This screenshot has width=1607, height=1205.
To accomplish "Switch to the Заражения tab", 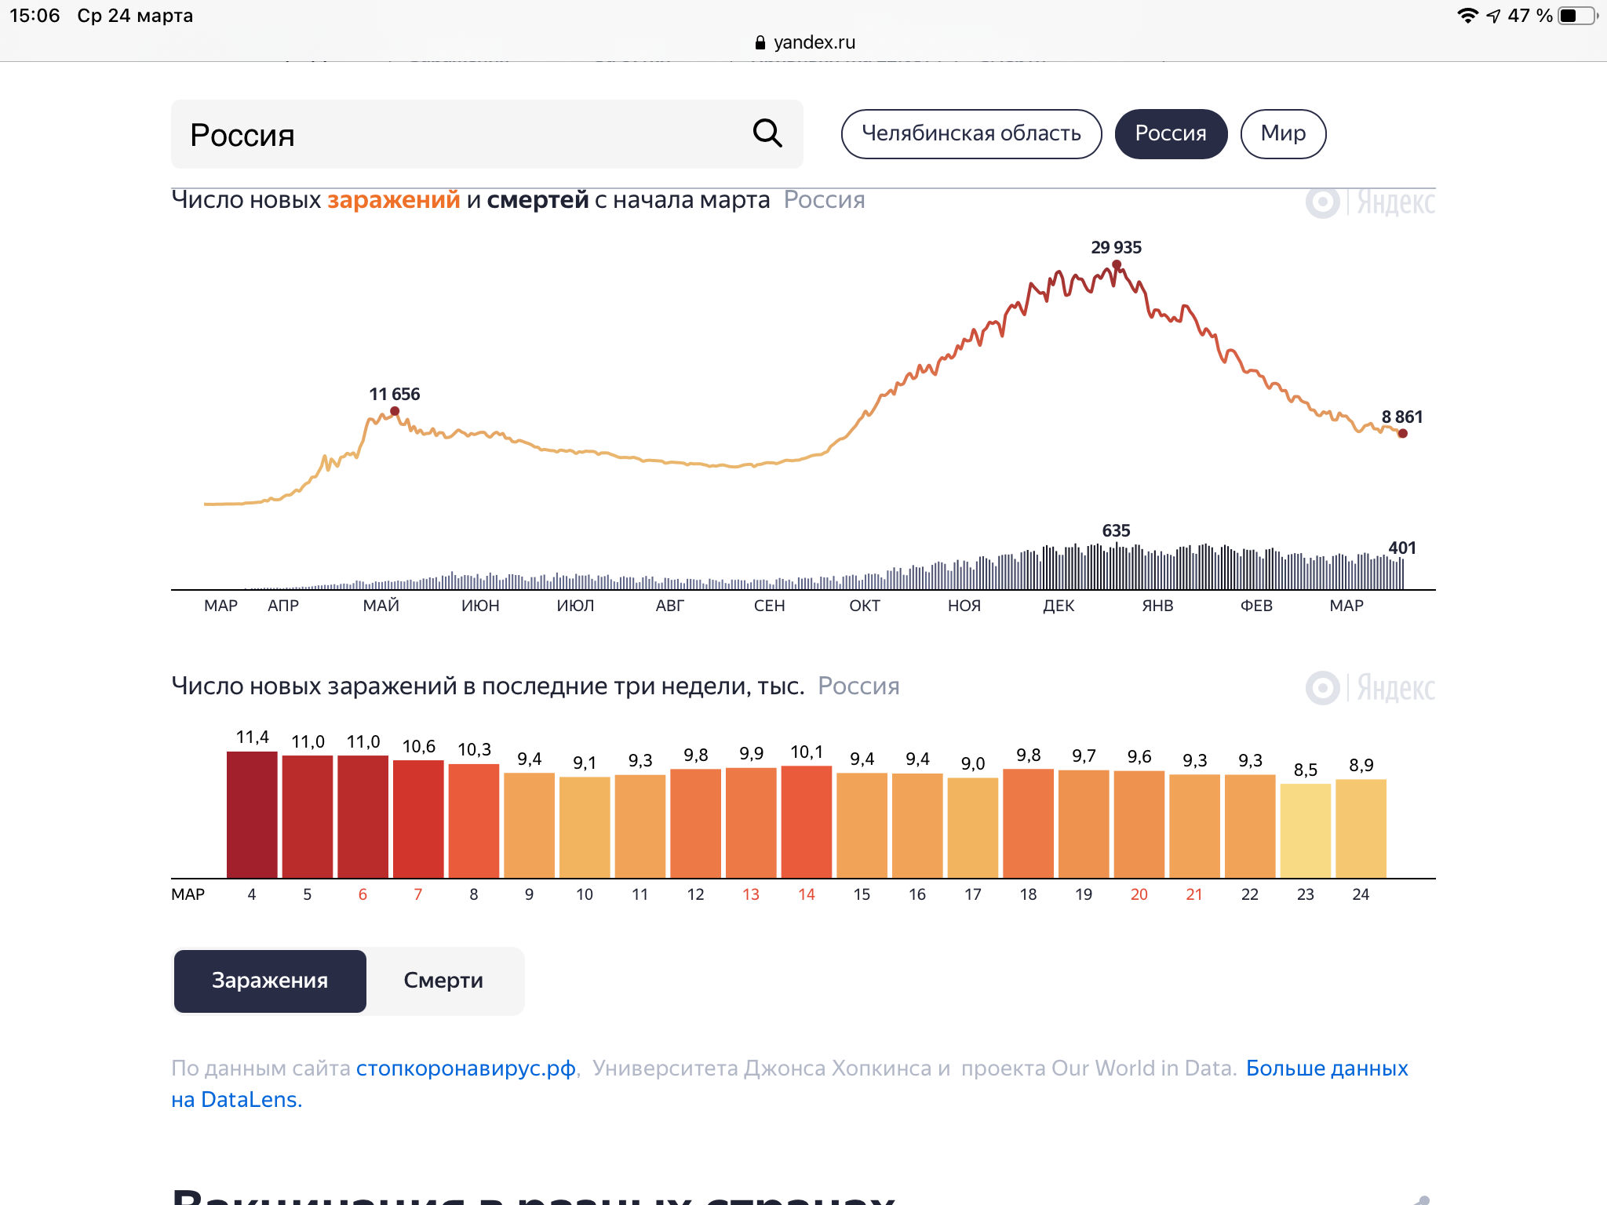I will (x=270, y=981).
